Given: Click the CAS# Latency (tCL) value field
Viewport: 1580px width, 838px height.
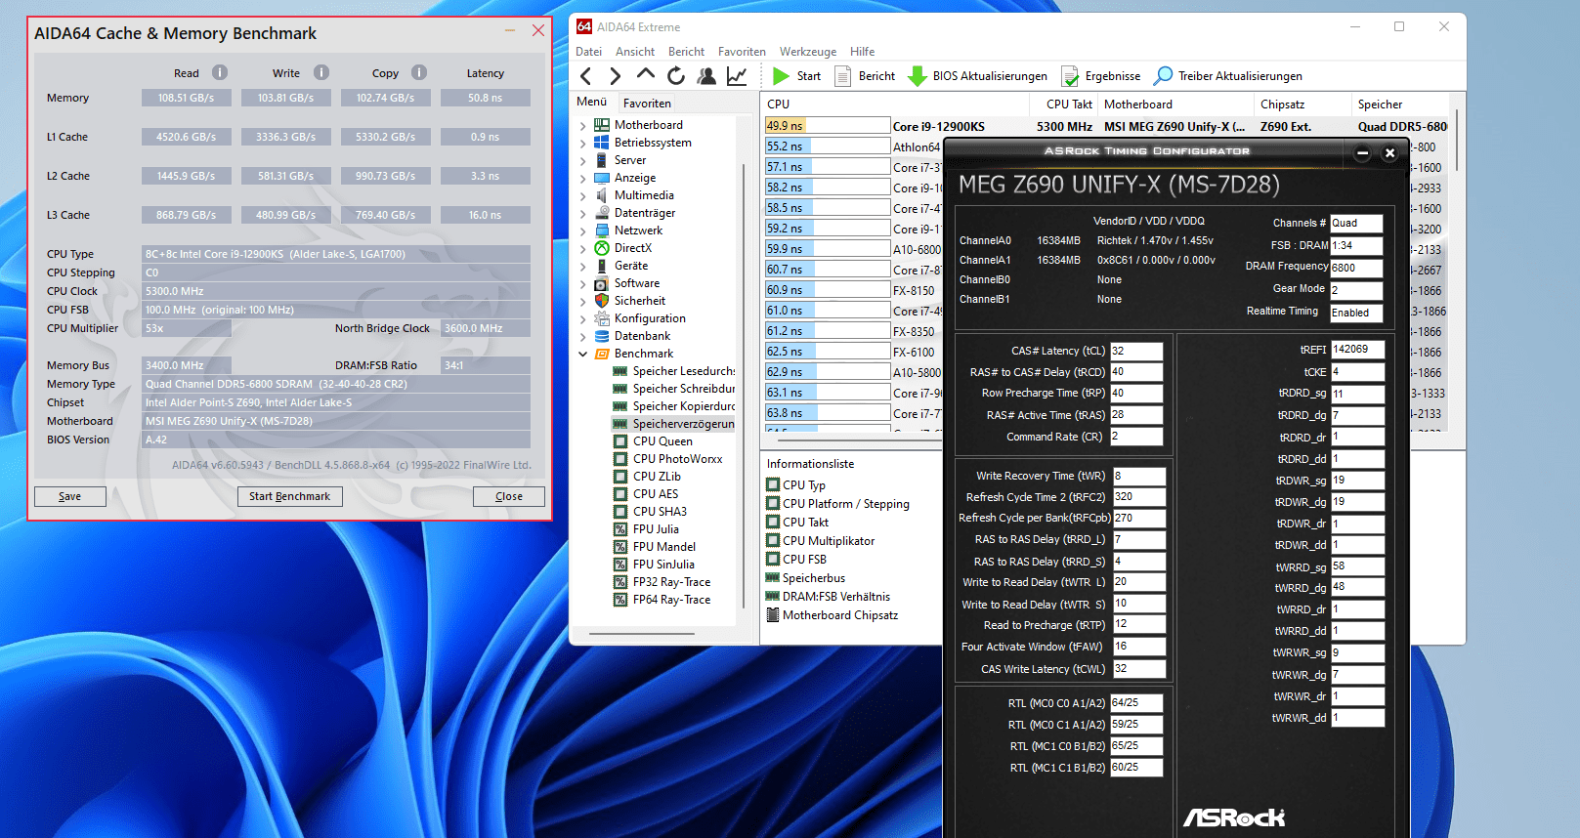Looking at the screenshot, I should pyautogui.click(x=1135, y=351).
